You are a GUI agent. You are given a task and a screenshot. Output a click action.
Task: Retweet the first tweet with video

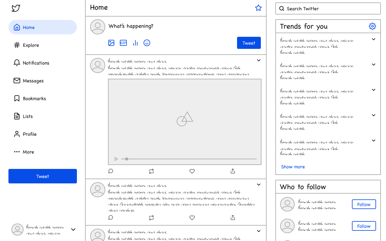(151, 171)
